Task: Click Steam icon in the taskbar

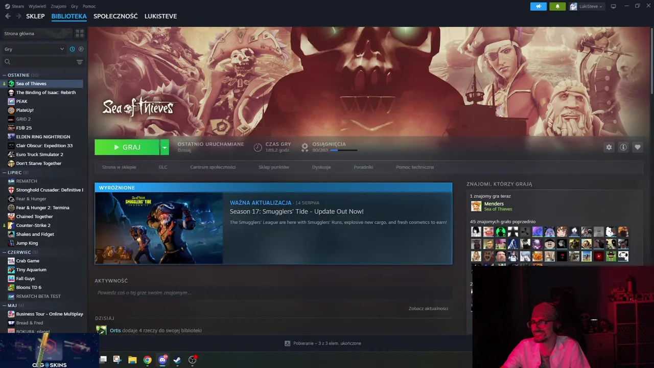Action: [177, 360]
